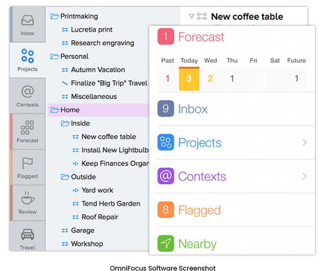
Task: Select the Personal folder row
Action: pos(98,56)
